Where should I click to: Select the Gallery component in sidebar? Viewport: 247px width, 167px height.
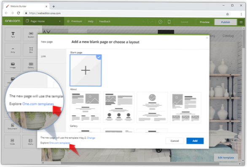[31, 65]
